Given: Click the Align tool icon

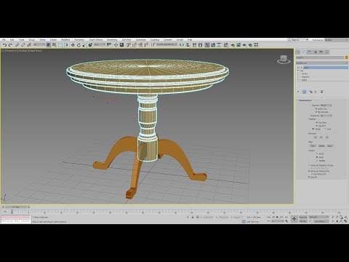Looking at the screenshot, I should (188, 45).
